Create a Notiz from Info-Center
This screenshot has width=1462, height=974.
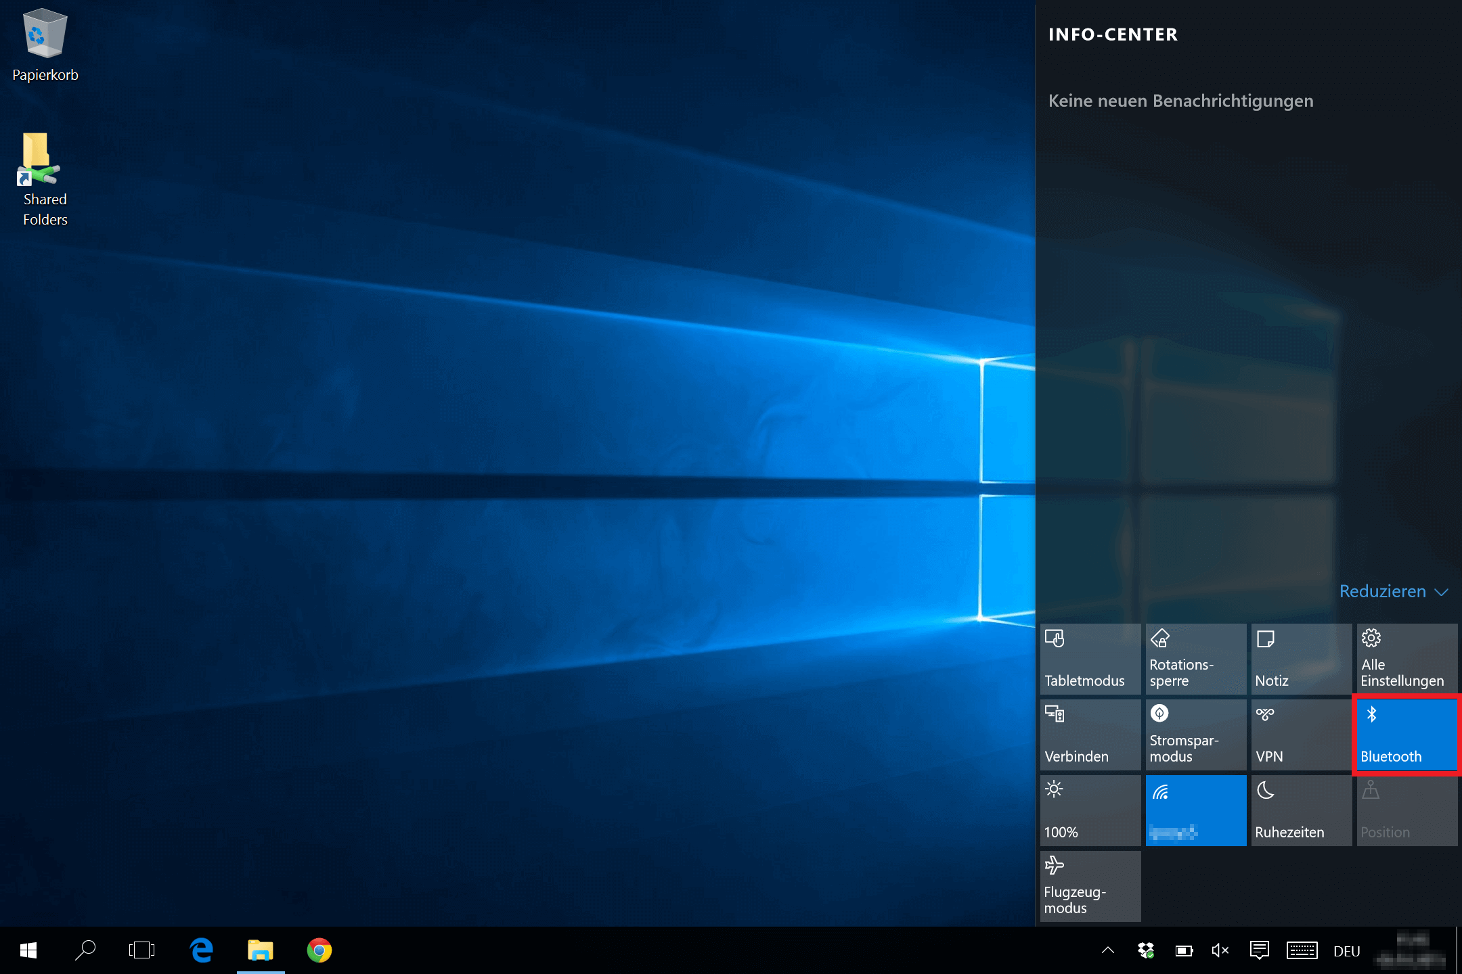[x=1301, y=659]
